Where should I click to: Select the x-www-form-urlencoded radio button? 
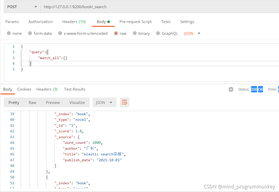pyautogui.click(x=60, y=33)
